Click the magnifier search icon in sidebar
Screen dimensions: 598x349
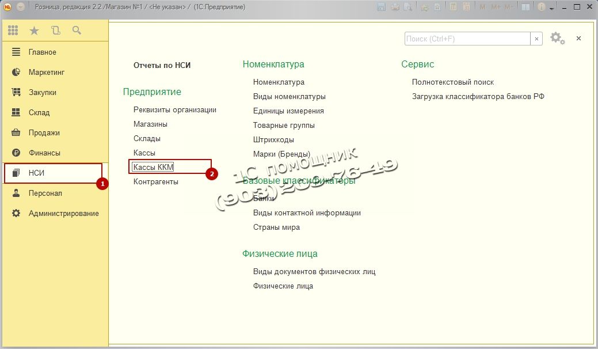pos(77,31)
